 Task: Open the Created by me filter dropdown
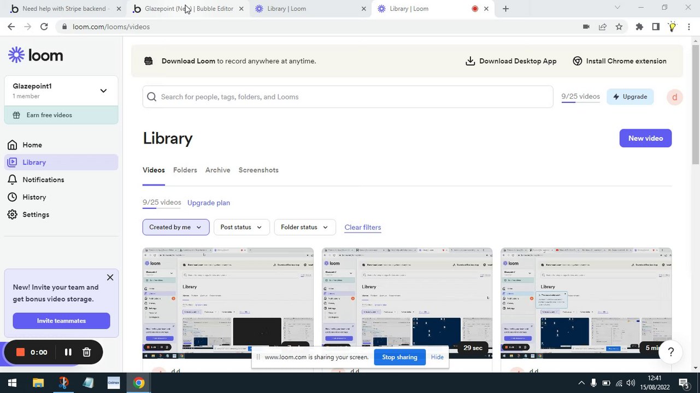[176, 227]
